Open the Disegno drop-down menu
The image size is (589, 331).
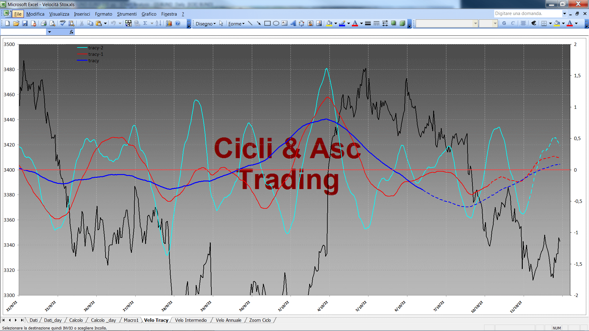tap(206, 24)
